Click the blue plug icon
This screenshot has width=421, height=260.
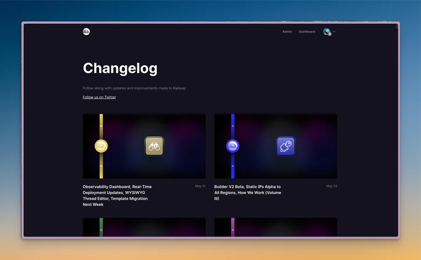[x=286, y=146]
